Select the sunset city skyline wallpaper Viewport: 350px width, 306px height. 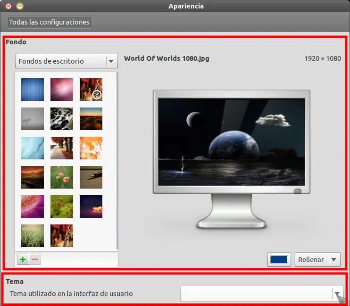click(91, 119)
